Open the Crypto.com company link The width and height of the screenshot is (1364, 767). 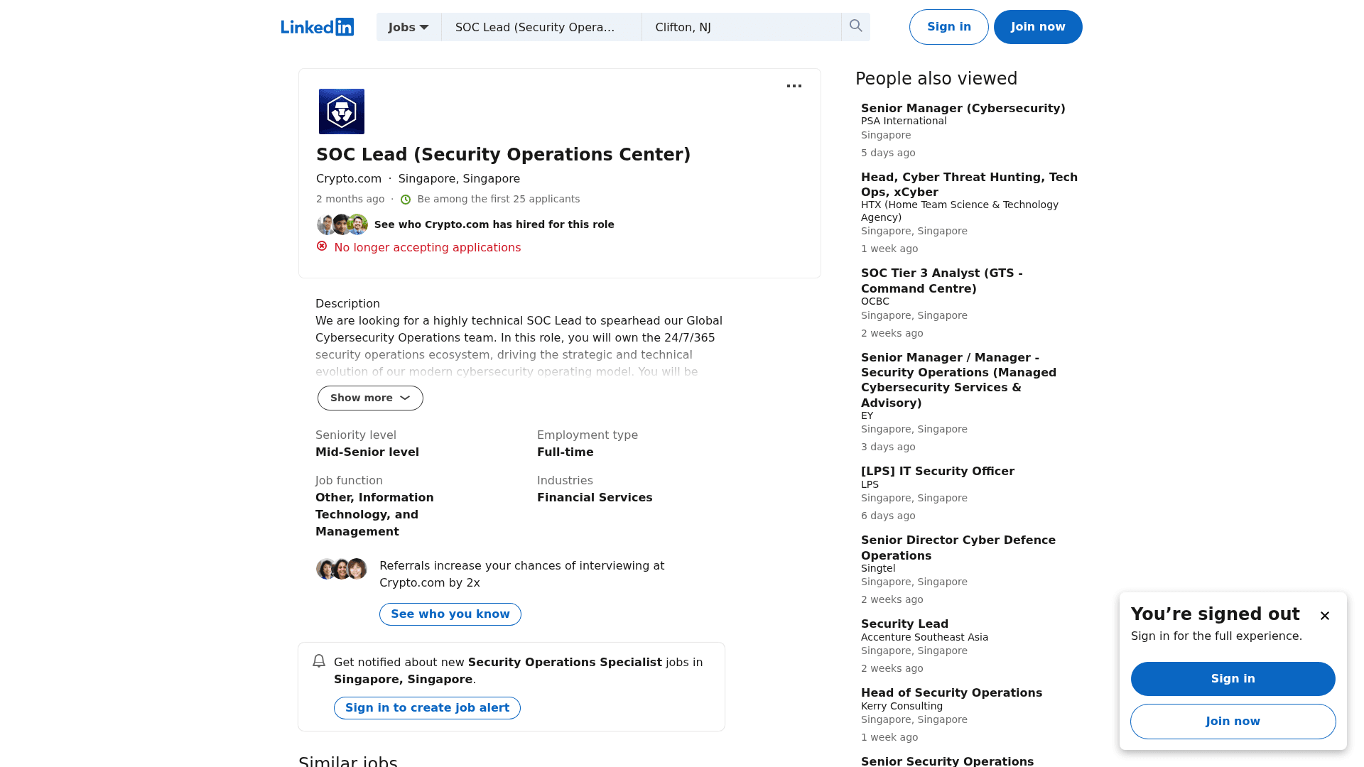[349, 179]
